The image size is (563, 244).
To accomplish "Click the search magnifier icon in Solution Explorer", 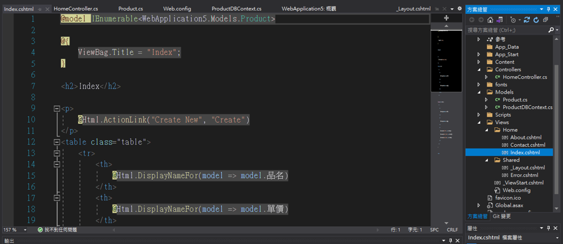I will point(551,31).
